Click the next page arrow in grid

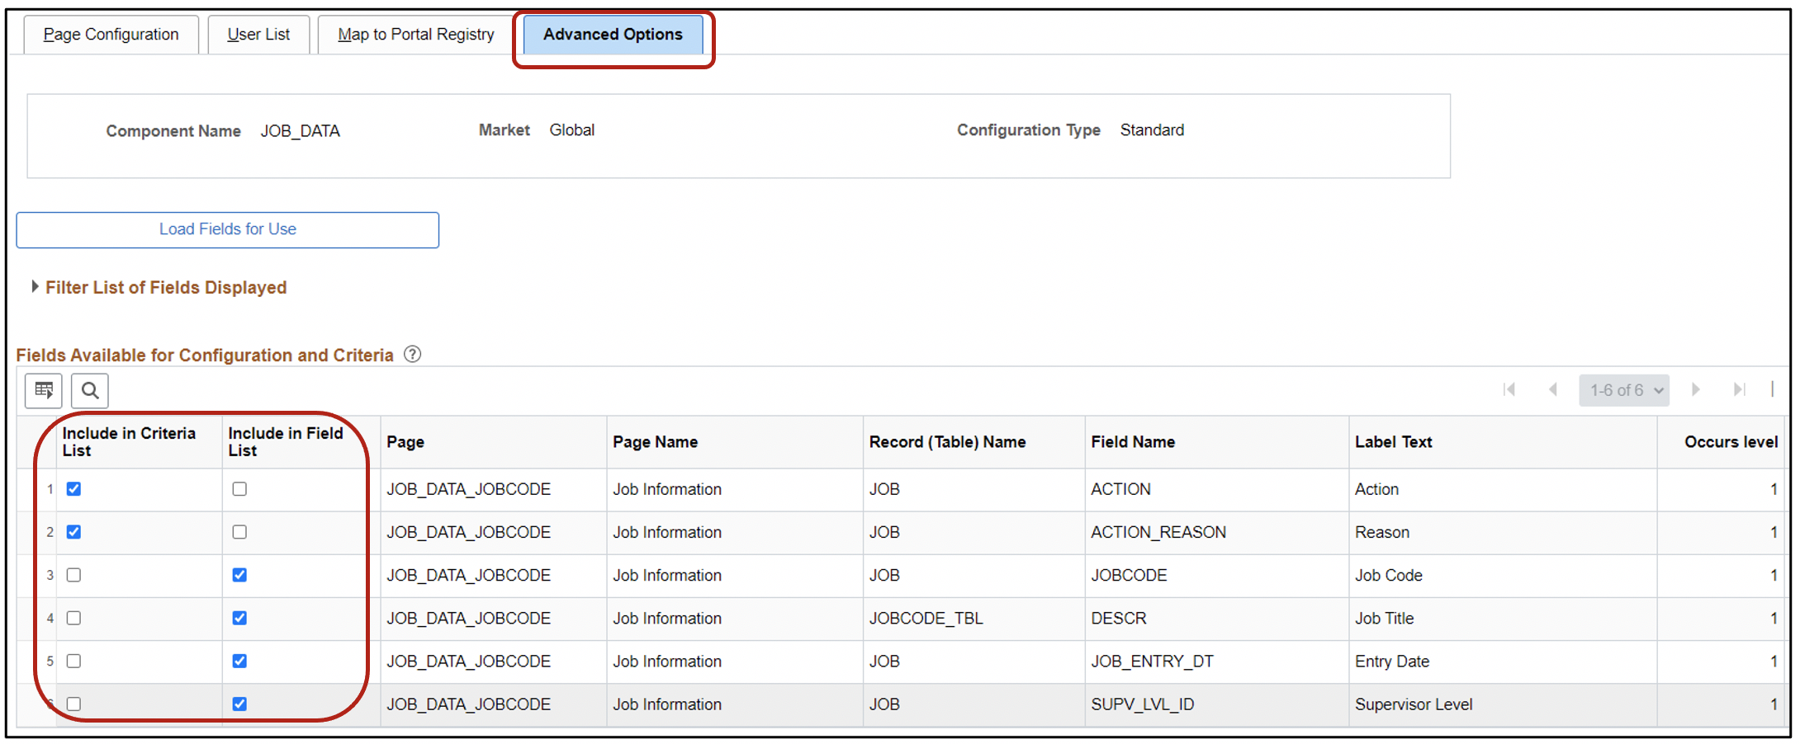[1696, 390]
